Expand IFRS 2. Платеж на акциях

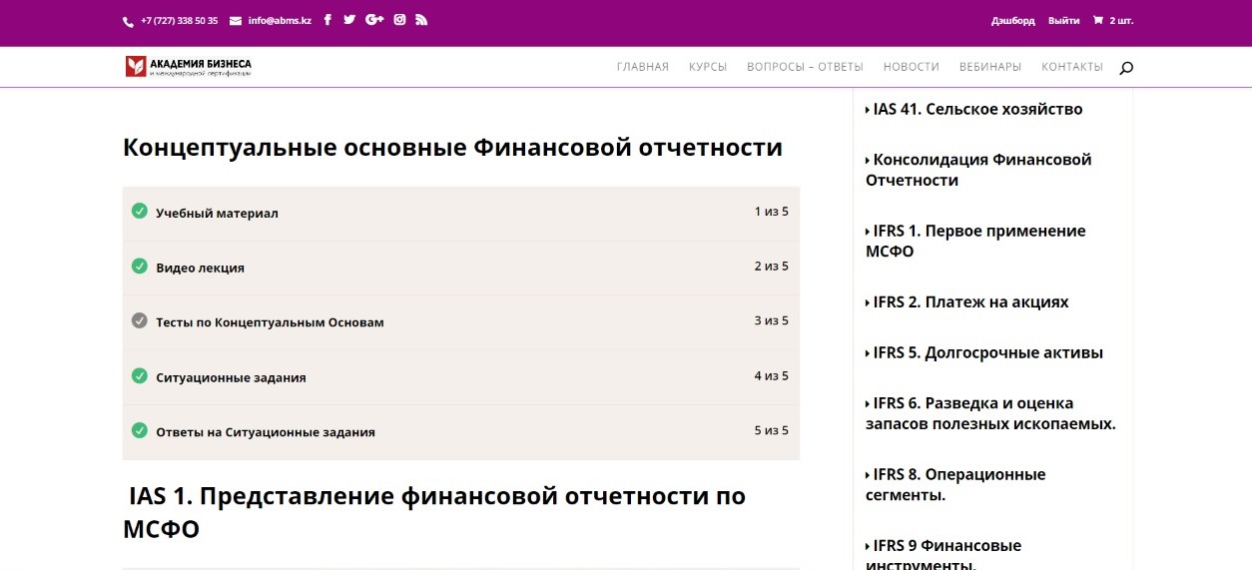pos(966,302)
